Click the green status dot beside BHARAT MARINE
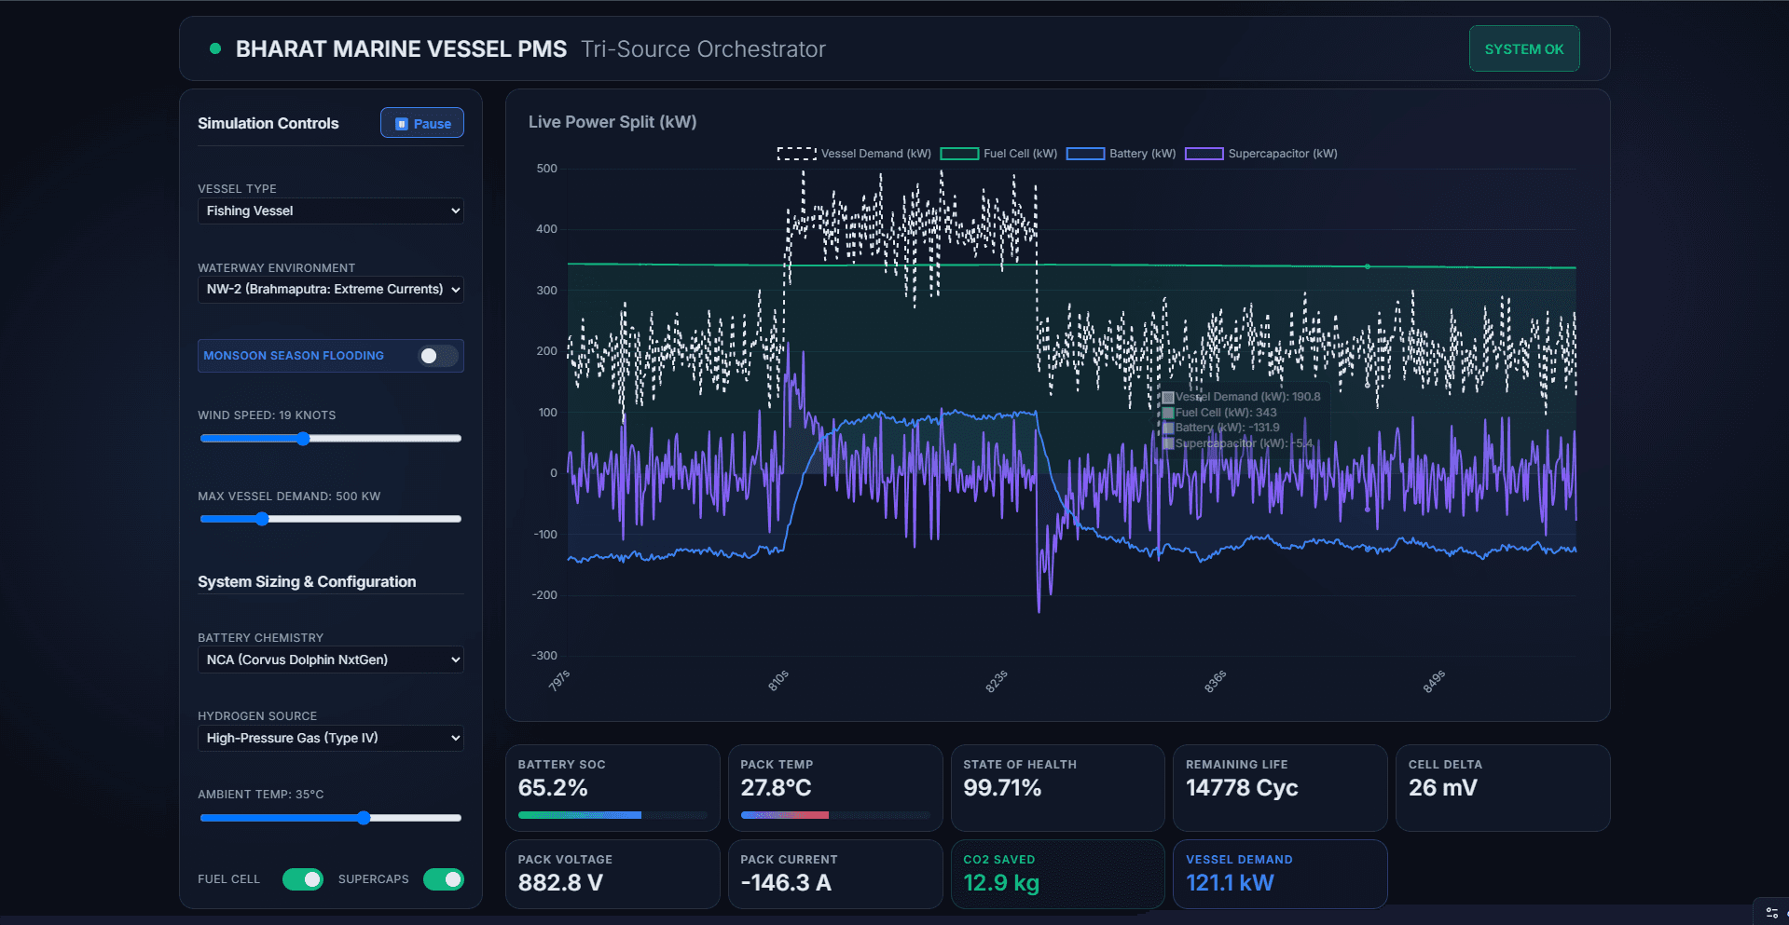Viewport: 1789px width, 925px height. 215,48
